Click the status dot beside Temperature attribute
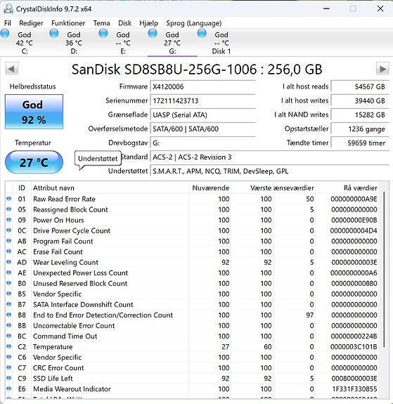 click(x=8, y=346)
